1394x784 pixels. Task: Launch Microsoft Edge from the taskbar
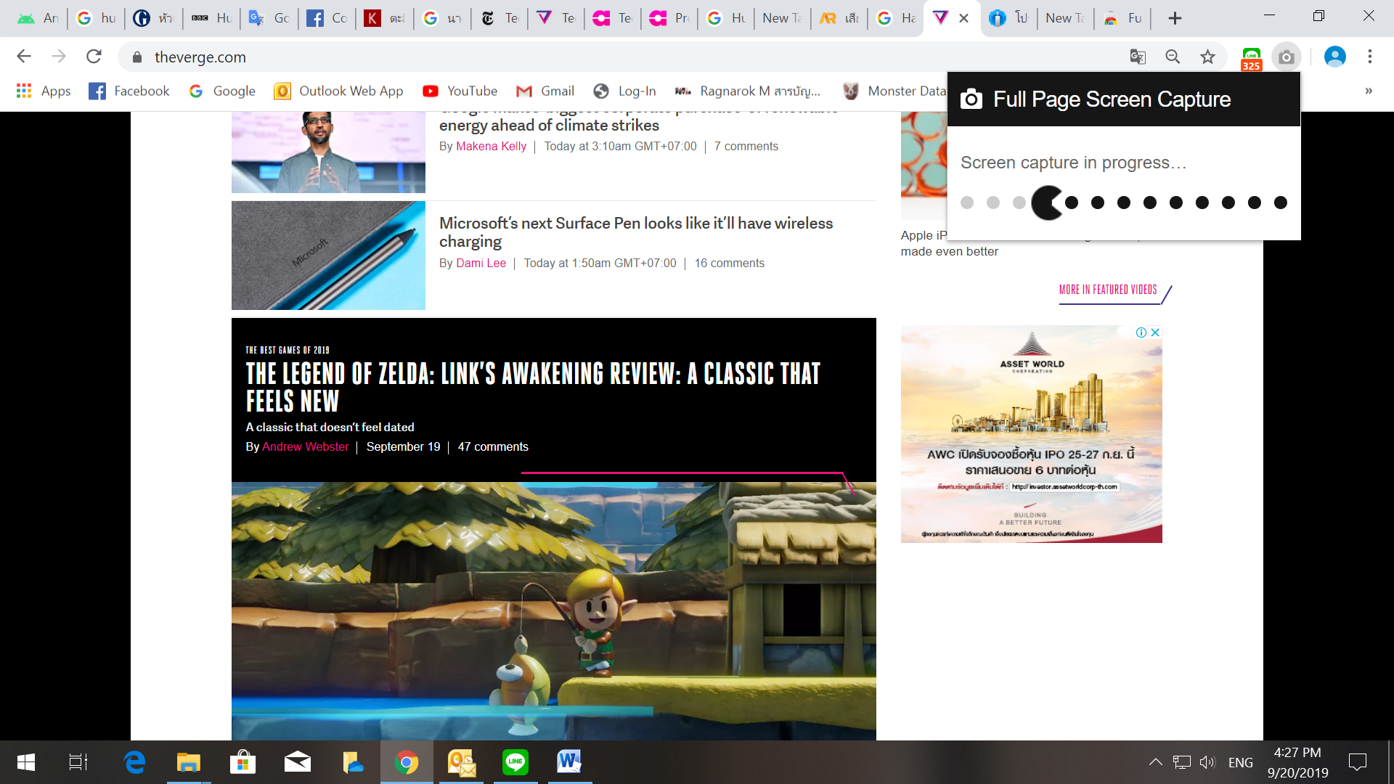pos(134,762)
